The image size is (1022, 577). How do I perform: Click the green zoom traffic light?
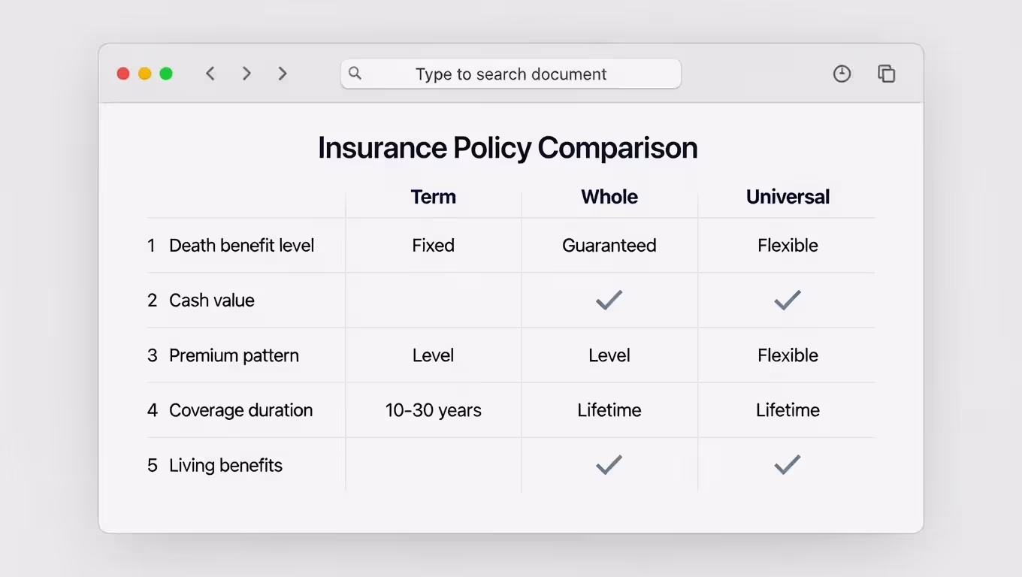click(165, 73)
